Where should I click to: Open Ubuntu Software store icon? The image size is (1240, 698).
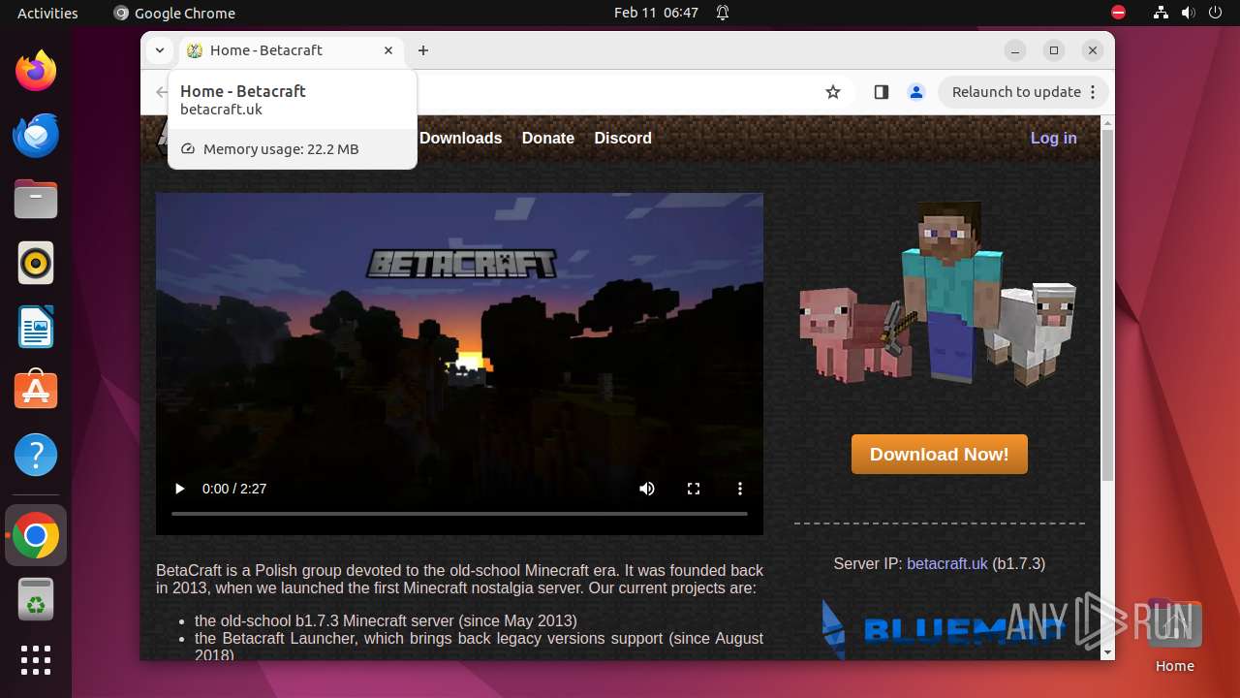click(x=36, y=391)
